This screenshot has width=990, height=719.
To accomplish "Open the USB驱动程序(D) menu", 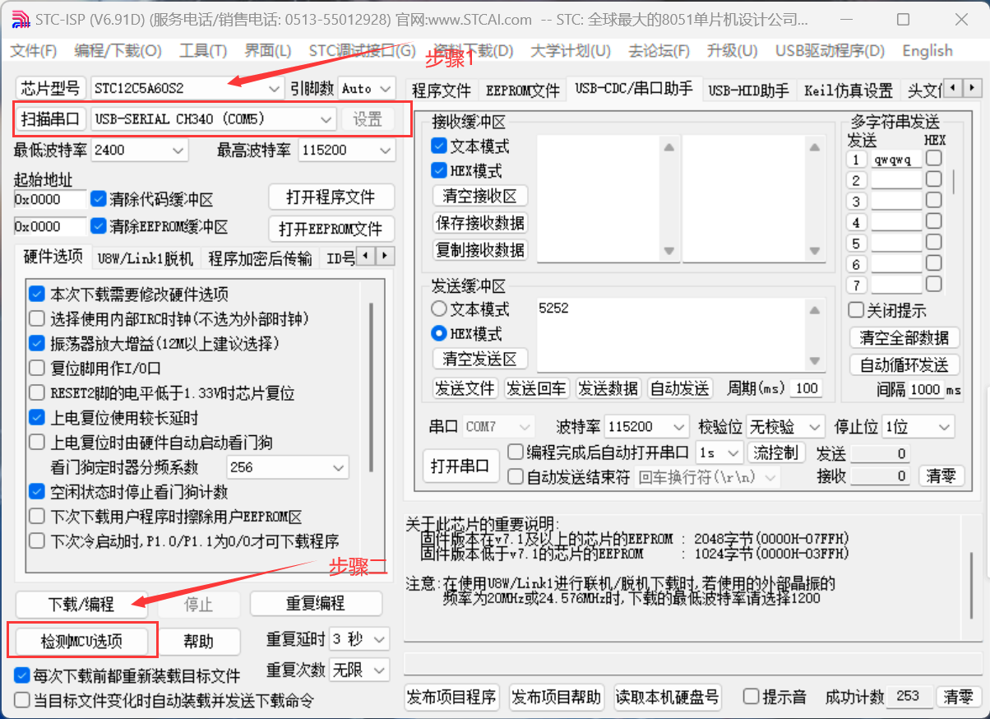I will 830,51.
